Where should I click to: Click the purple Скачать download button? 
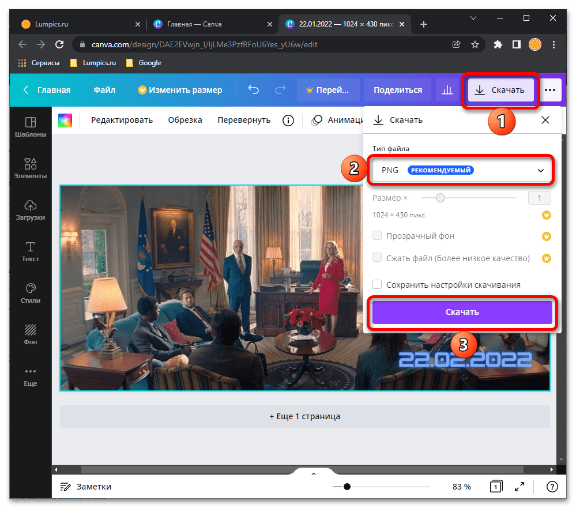[x=462, y=312]
